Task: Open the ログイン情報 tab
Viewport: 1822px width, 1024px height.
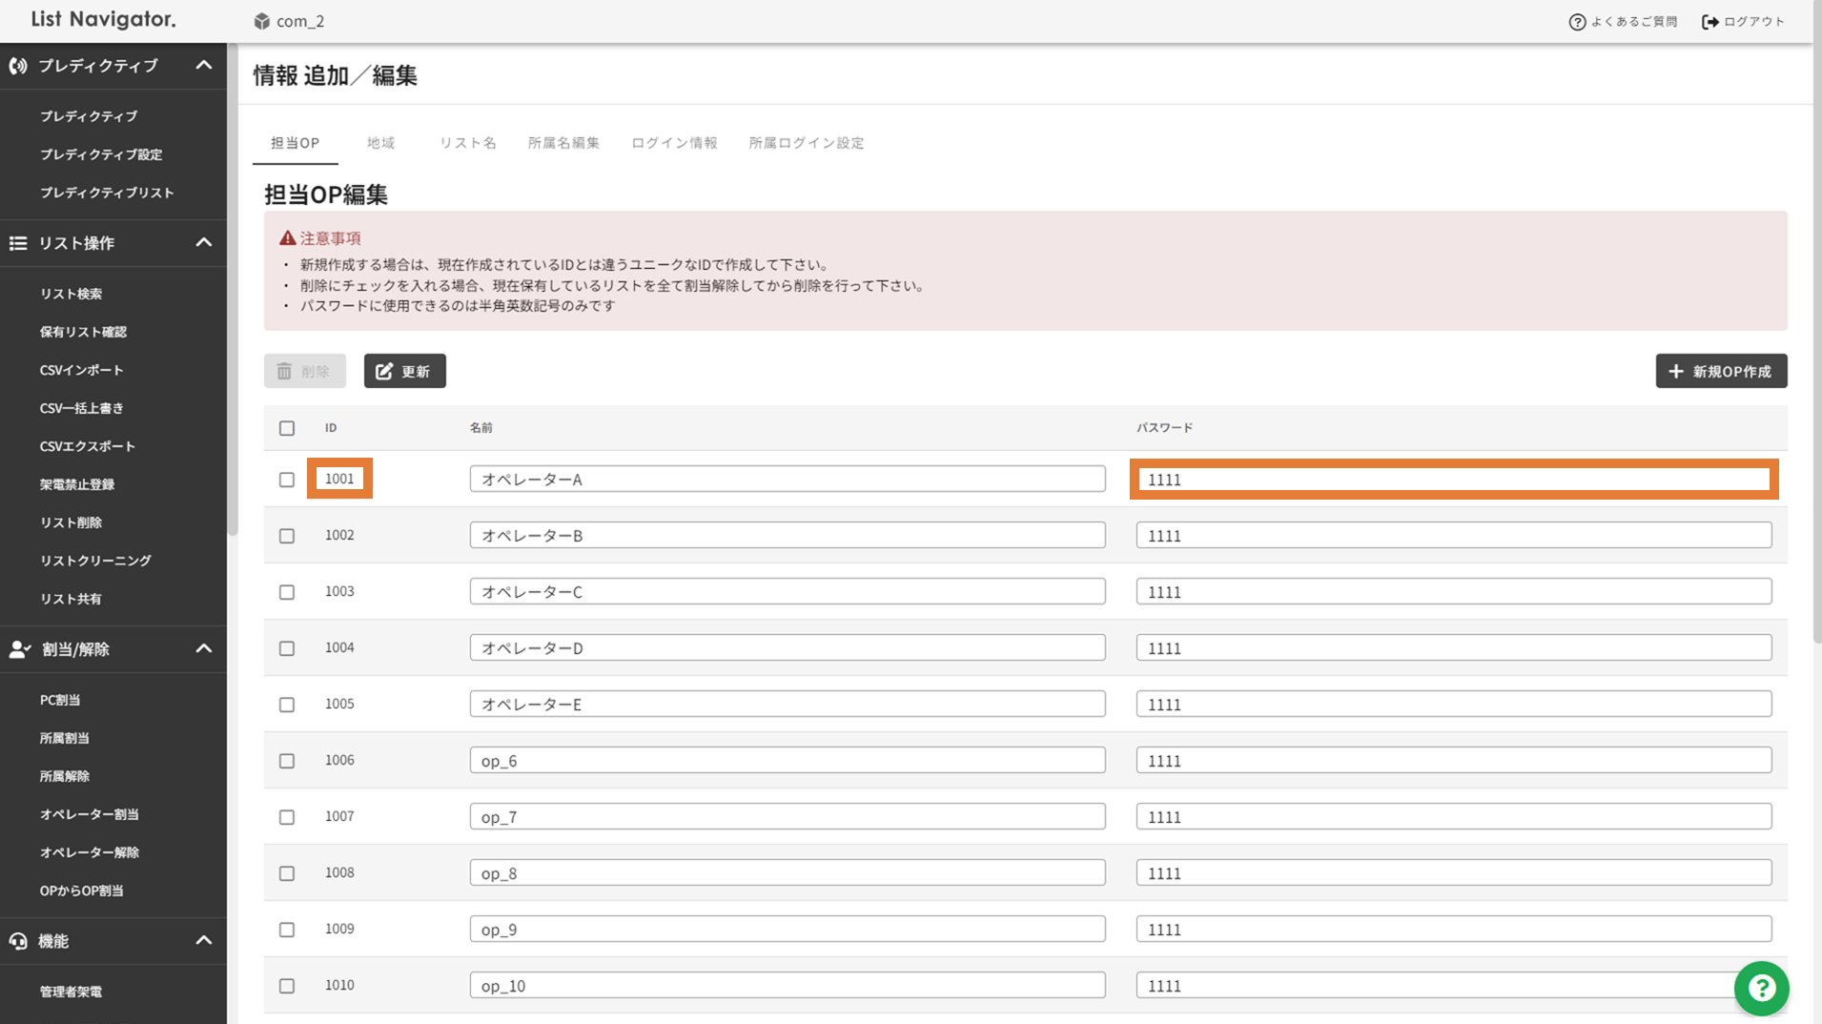Action: tap(673, 143)
